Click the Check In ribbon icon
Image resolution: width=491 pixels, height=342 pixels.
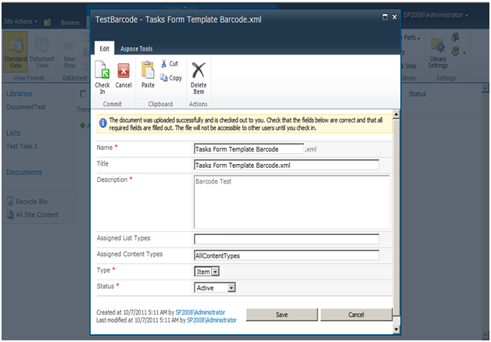(x=102, y=69)
